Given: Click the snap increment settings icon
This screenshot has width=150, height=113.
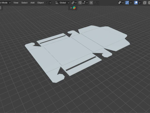Looking at the screenshot, I should coord(84,3).
